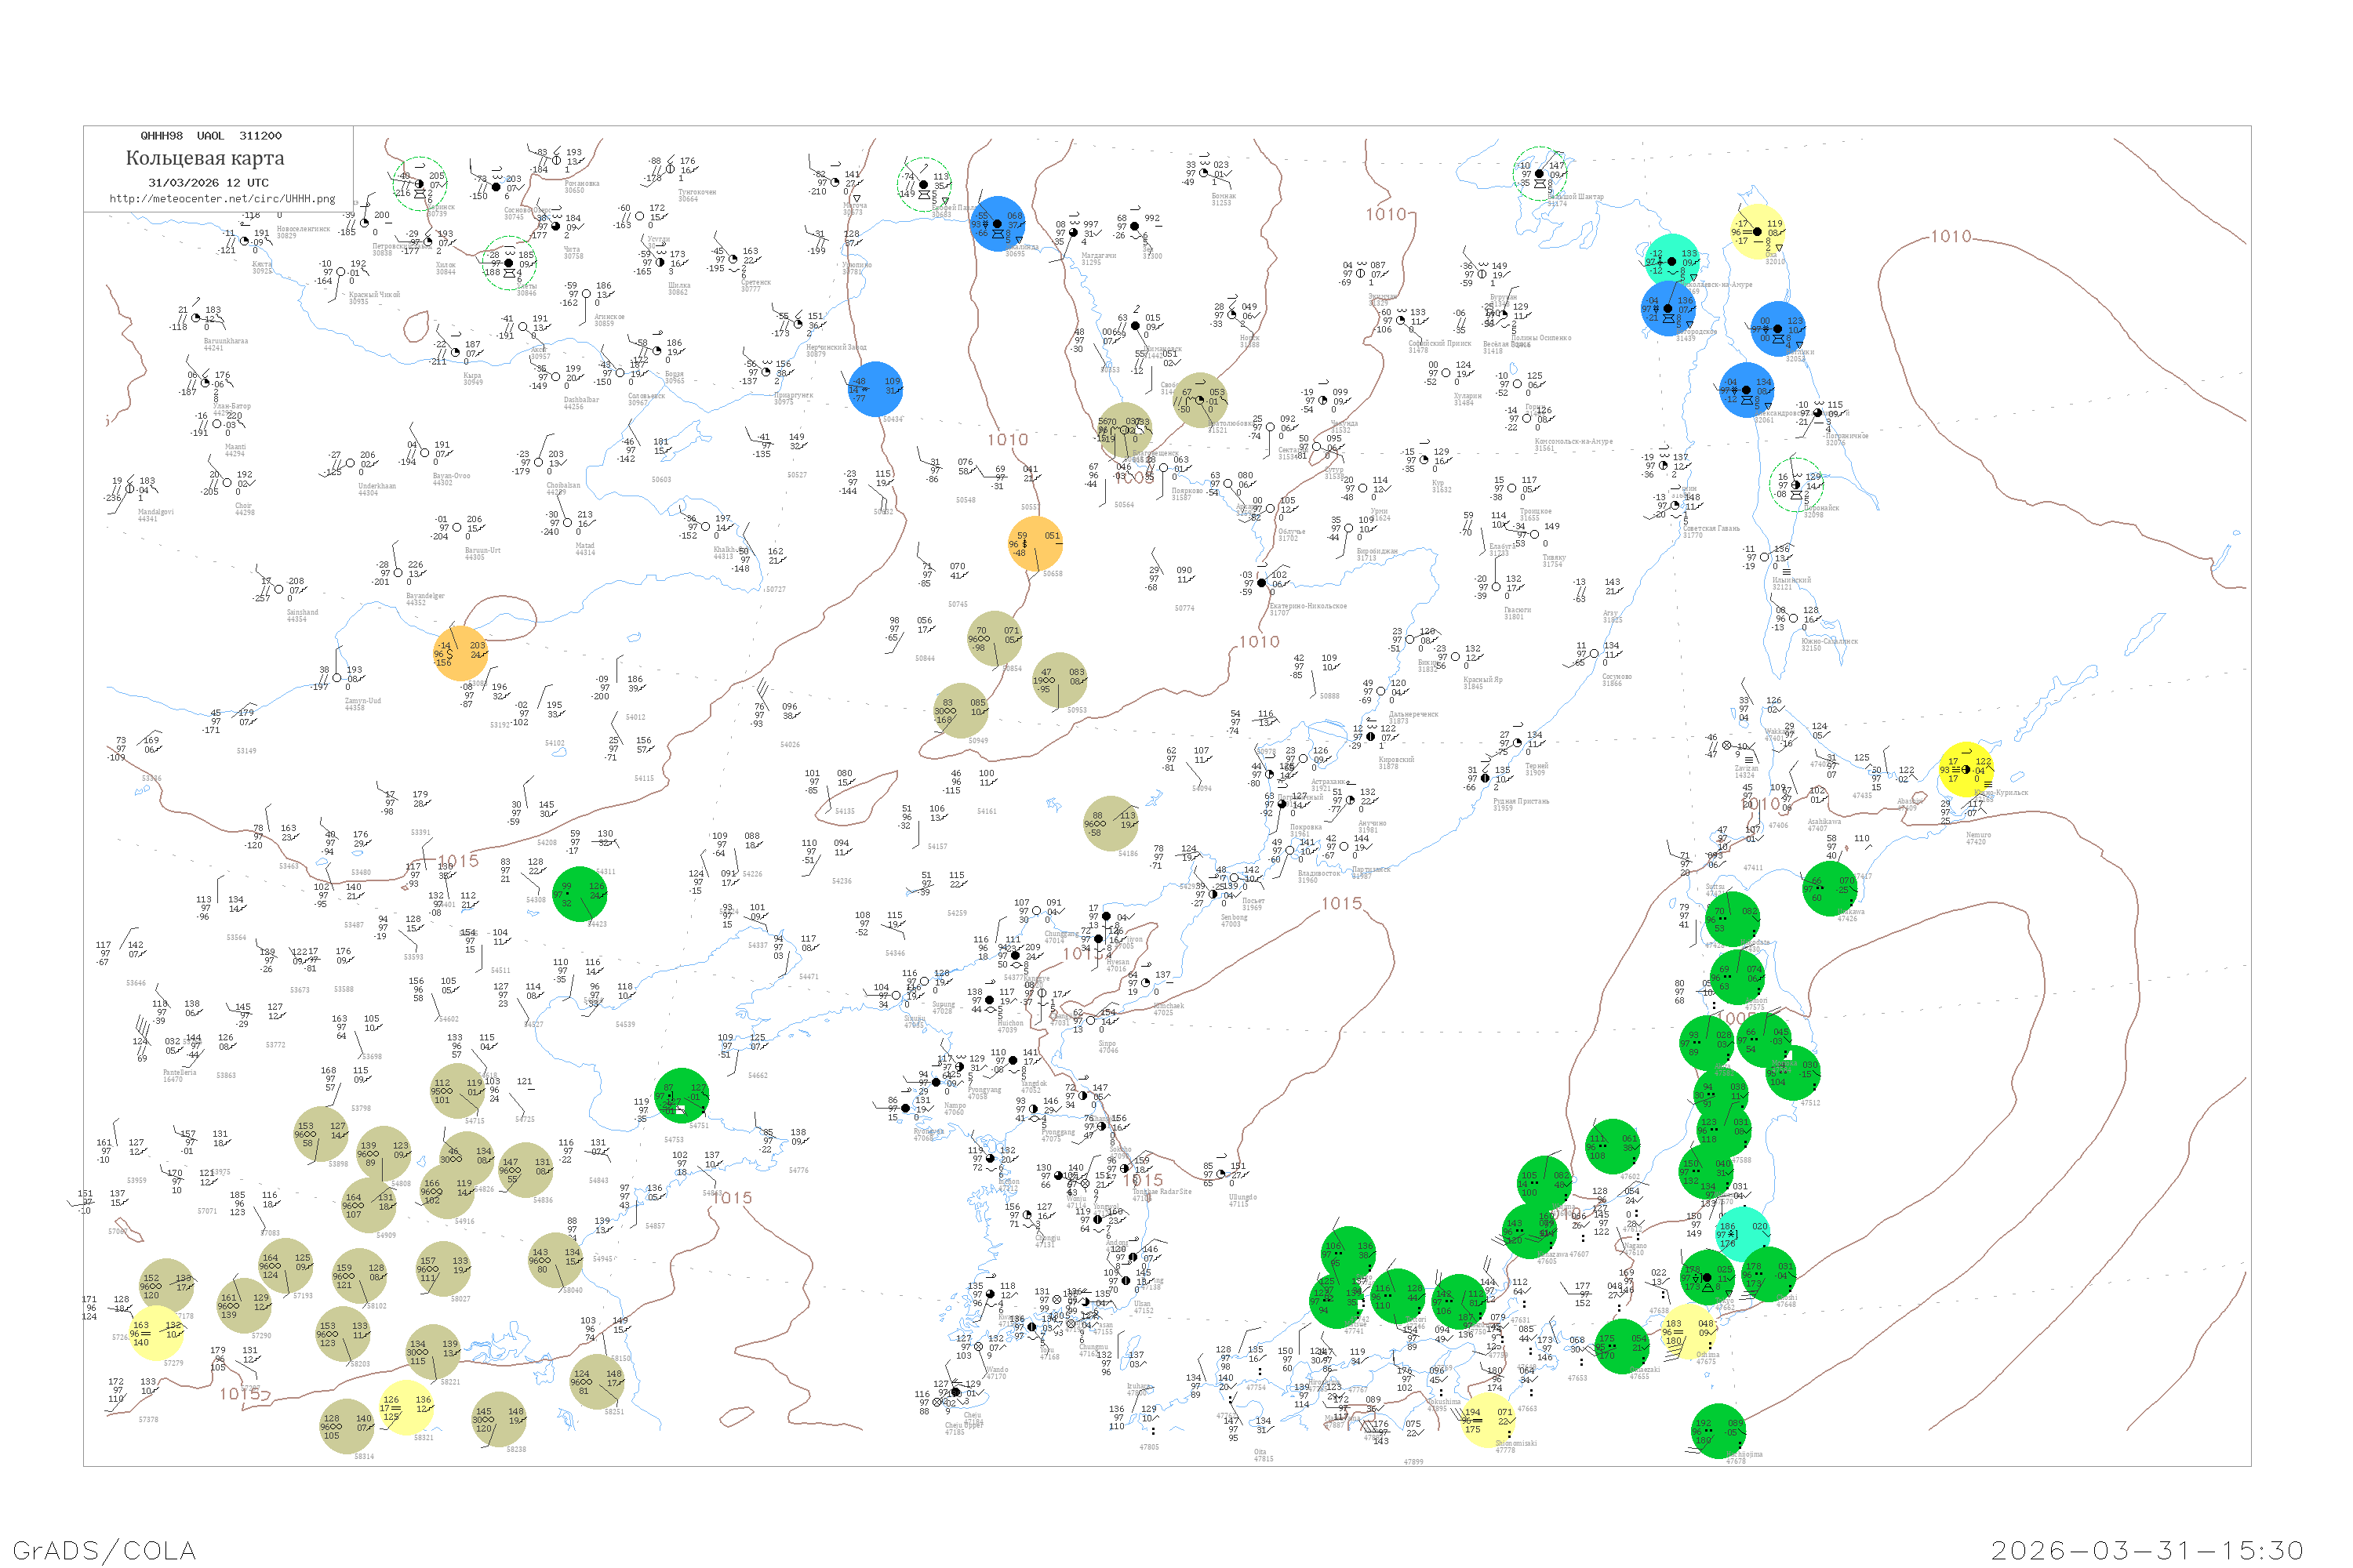This screenshot has width=2353, height=1568.
Task: Click the yellow station marker at Оха 32010
Action: click(x=1757, y=232)
